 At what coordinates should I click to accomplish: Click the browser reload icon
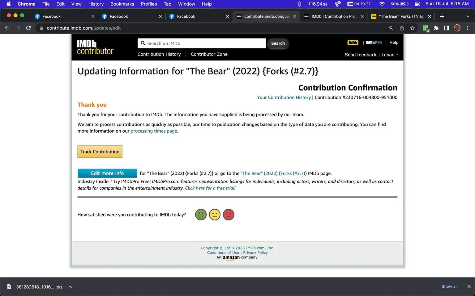pos(28,28)
